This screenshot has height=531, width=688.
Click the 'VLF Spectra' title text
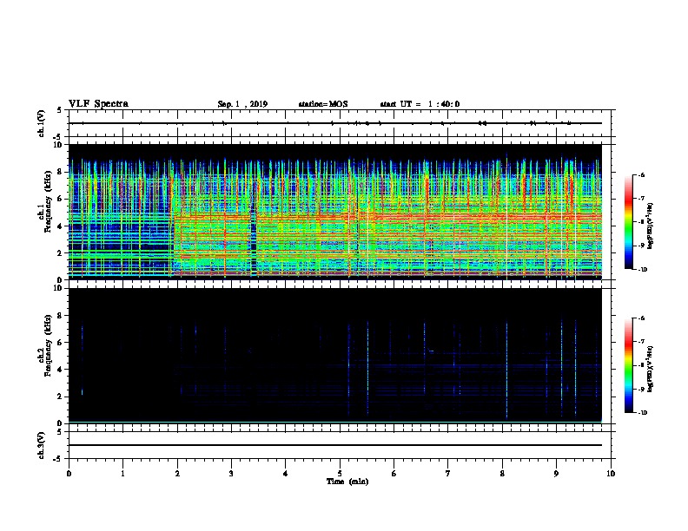[98, 104]
